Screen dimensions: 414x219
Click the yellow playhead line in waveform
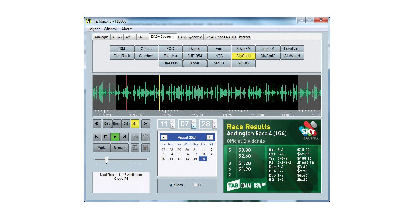pyautogui.click(x=159, y=93)
